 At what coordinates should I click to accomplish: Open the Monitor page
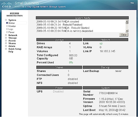pos(12,26)
